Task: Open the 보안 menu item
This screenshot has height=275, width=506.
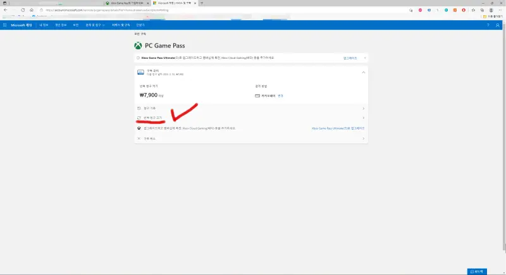Action: point(75,25)
